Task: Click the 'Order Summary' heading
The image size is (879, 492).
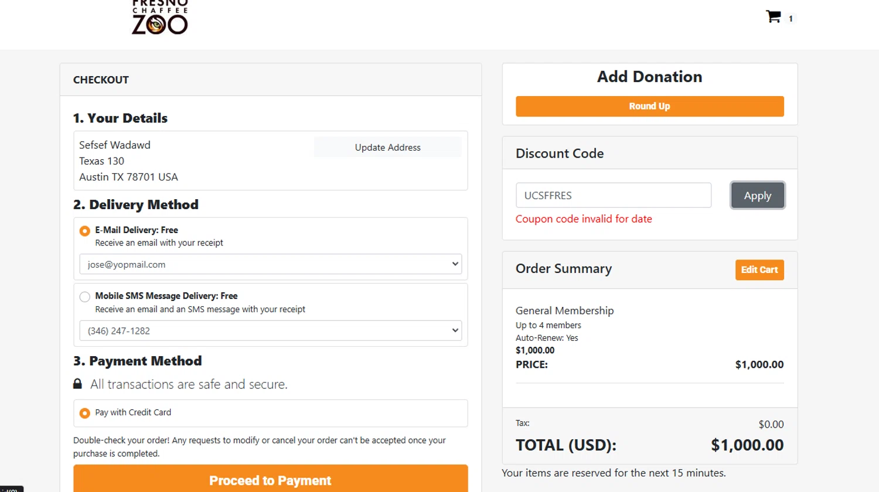Action: 564,268
